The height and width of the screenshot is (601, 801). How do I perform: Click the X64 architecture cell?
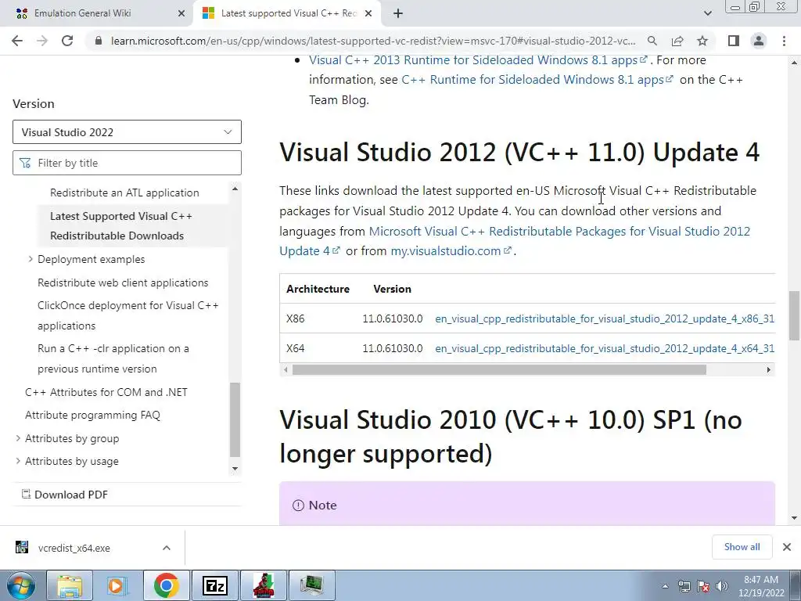click(x=295, y=348)
